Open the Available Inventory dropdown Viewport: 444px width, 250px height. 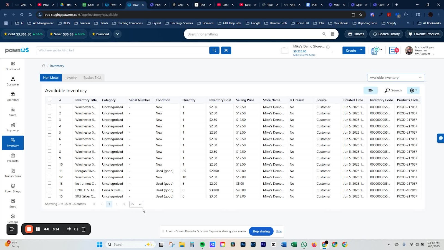(x=396, y=77)
